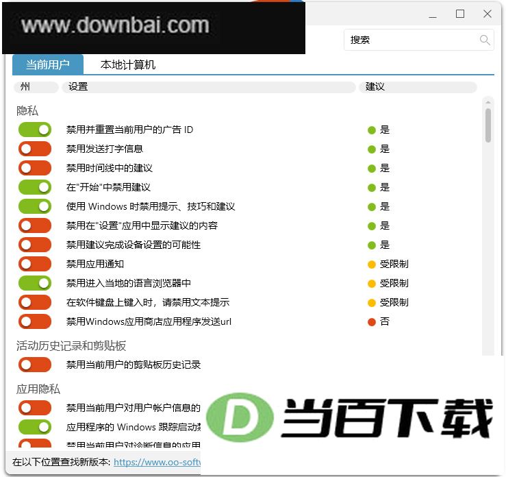Select 禁用当前用户的剪贴板历史记录 setting text
This screenshot has width=506, height=477.
click(x=134, y=365)
